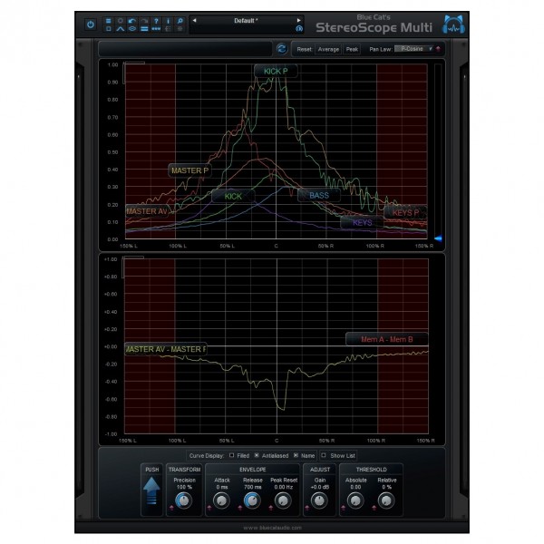Click the round icon below next-preset arrow
This screenshot has height=544, width=544.
pos(299,29)
